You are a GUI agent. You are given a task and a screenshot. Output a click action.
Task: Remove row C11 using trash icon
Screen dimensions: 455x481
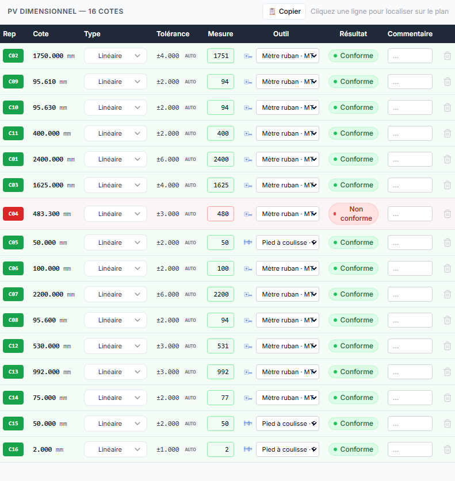point(448,133)
